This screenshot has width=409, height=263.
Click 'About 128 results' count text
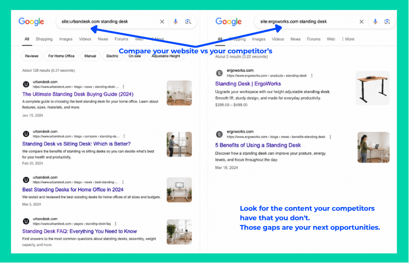click(x=48, y=70)
